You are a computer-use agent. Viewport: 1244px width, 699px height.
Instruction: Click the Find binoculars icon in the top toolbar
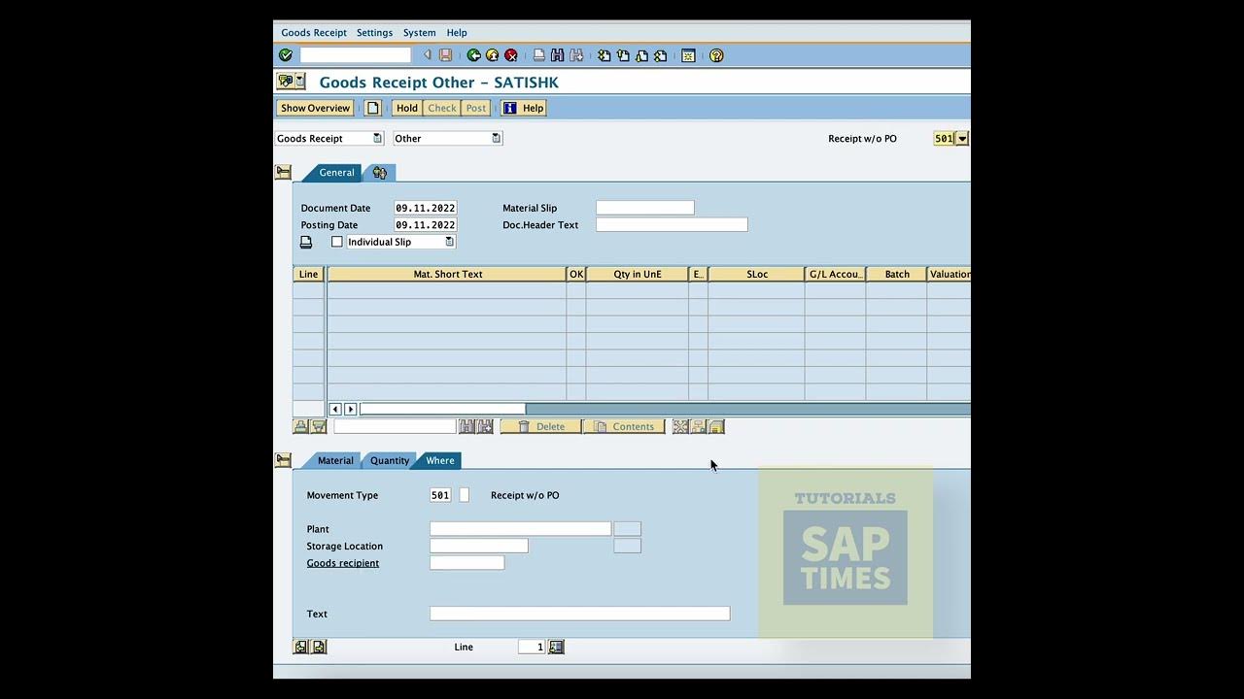coord(558,55)
